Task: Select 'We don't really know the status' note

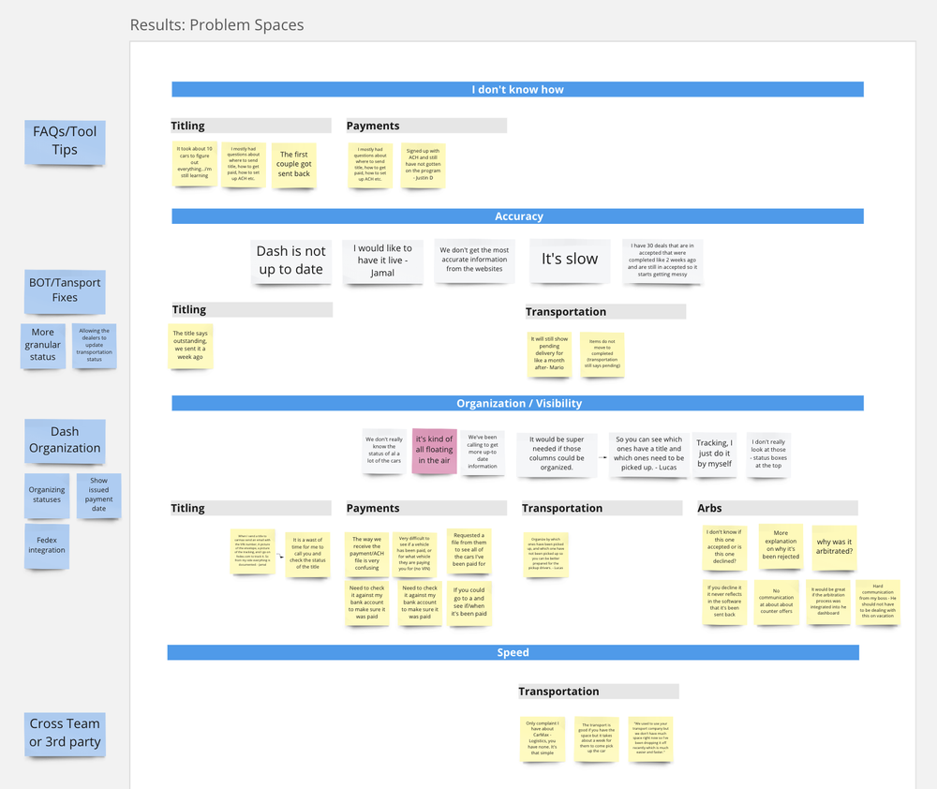Action: click(x=384, y=451)
